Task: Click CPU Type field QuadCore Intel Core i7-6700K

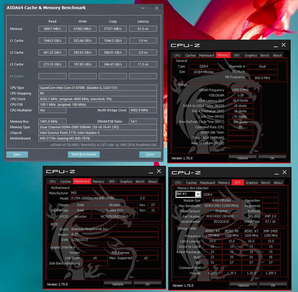Action: 98,88
